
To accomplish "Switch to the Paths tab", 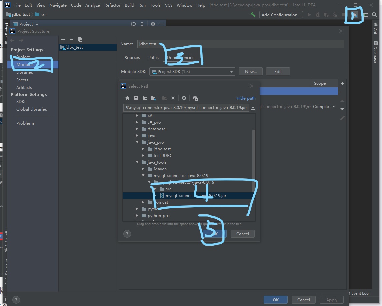I will click(153, 57).
